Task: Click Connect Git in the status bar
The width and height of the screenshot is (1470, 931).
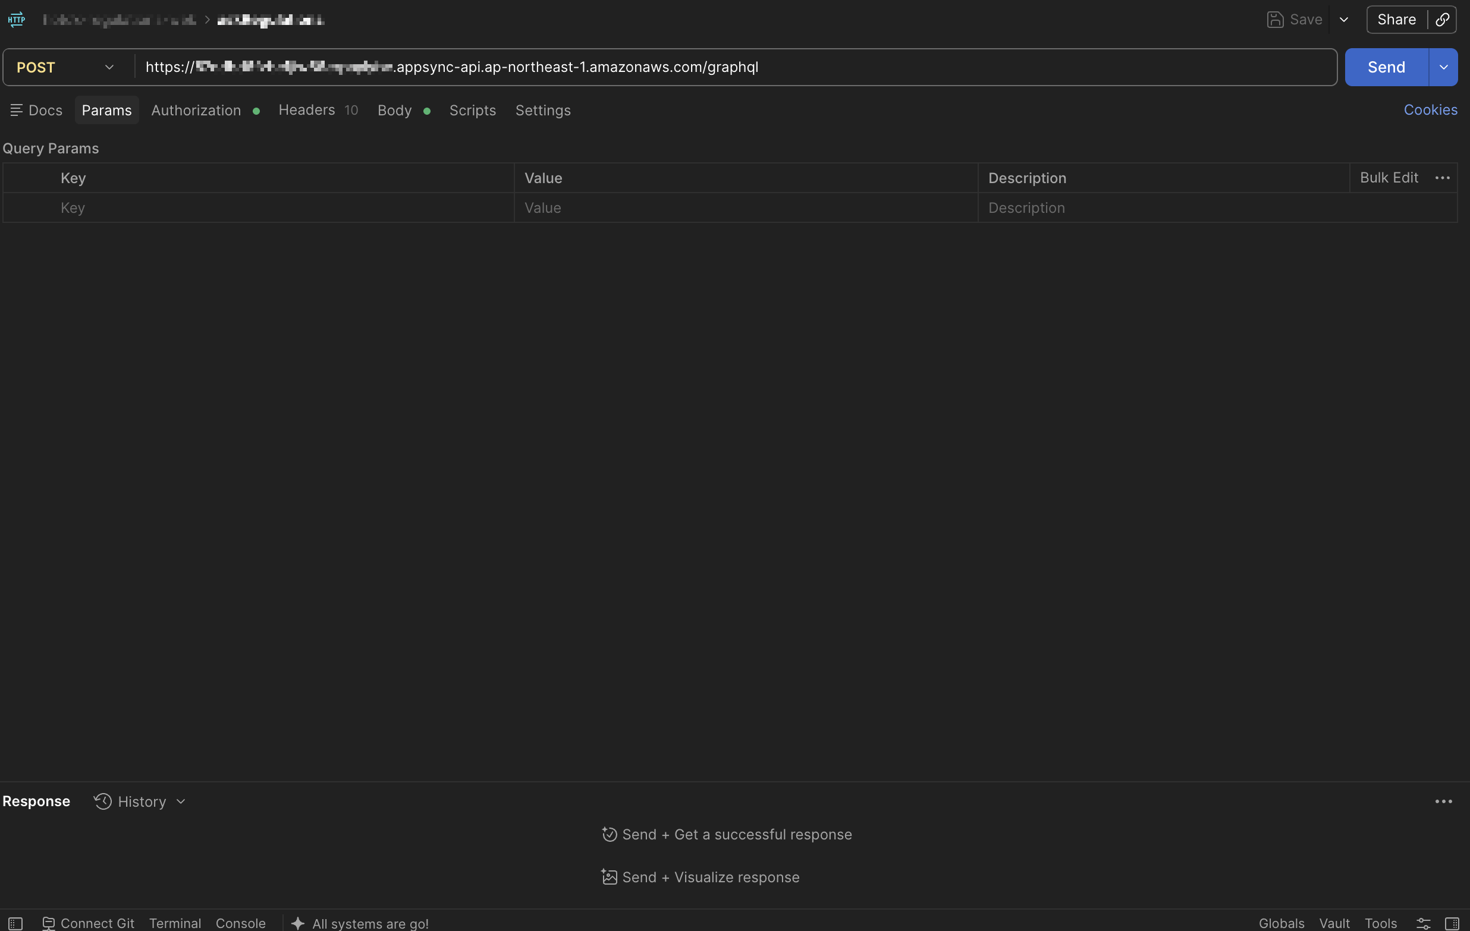Action: click(89, 923)
